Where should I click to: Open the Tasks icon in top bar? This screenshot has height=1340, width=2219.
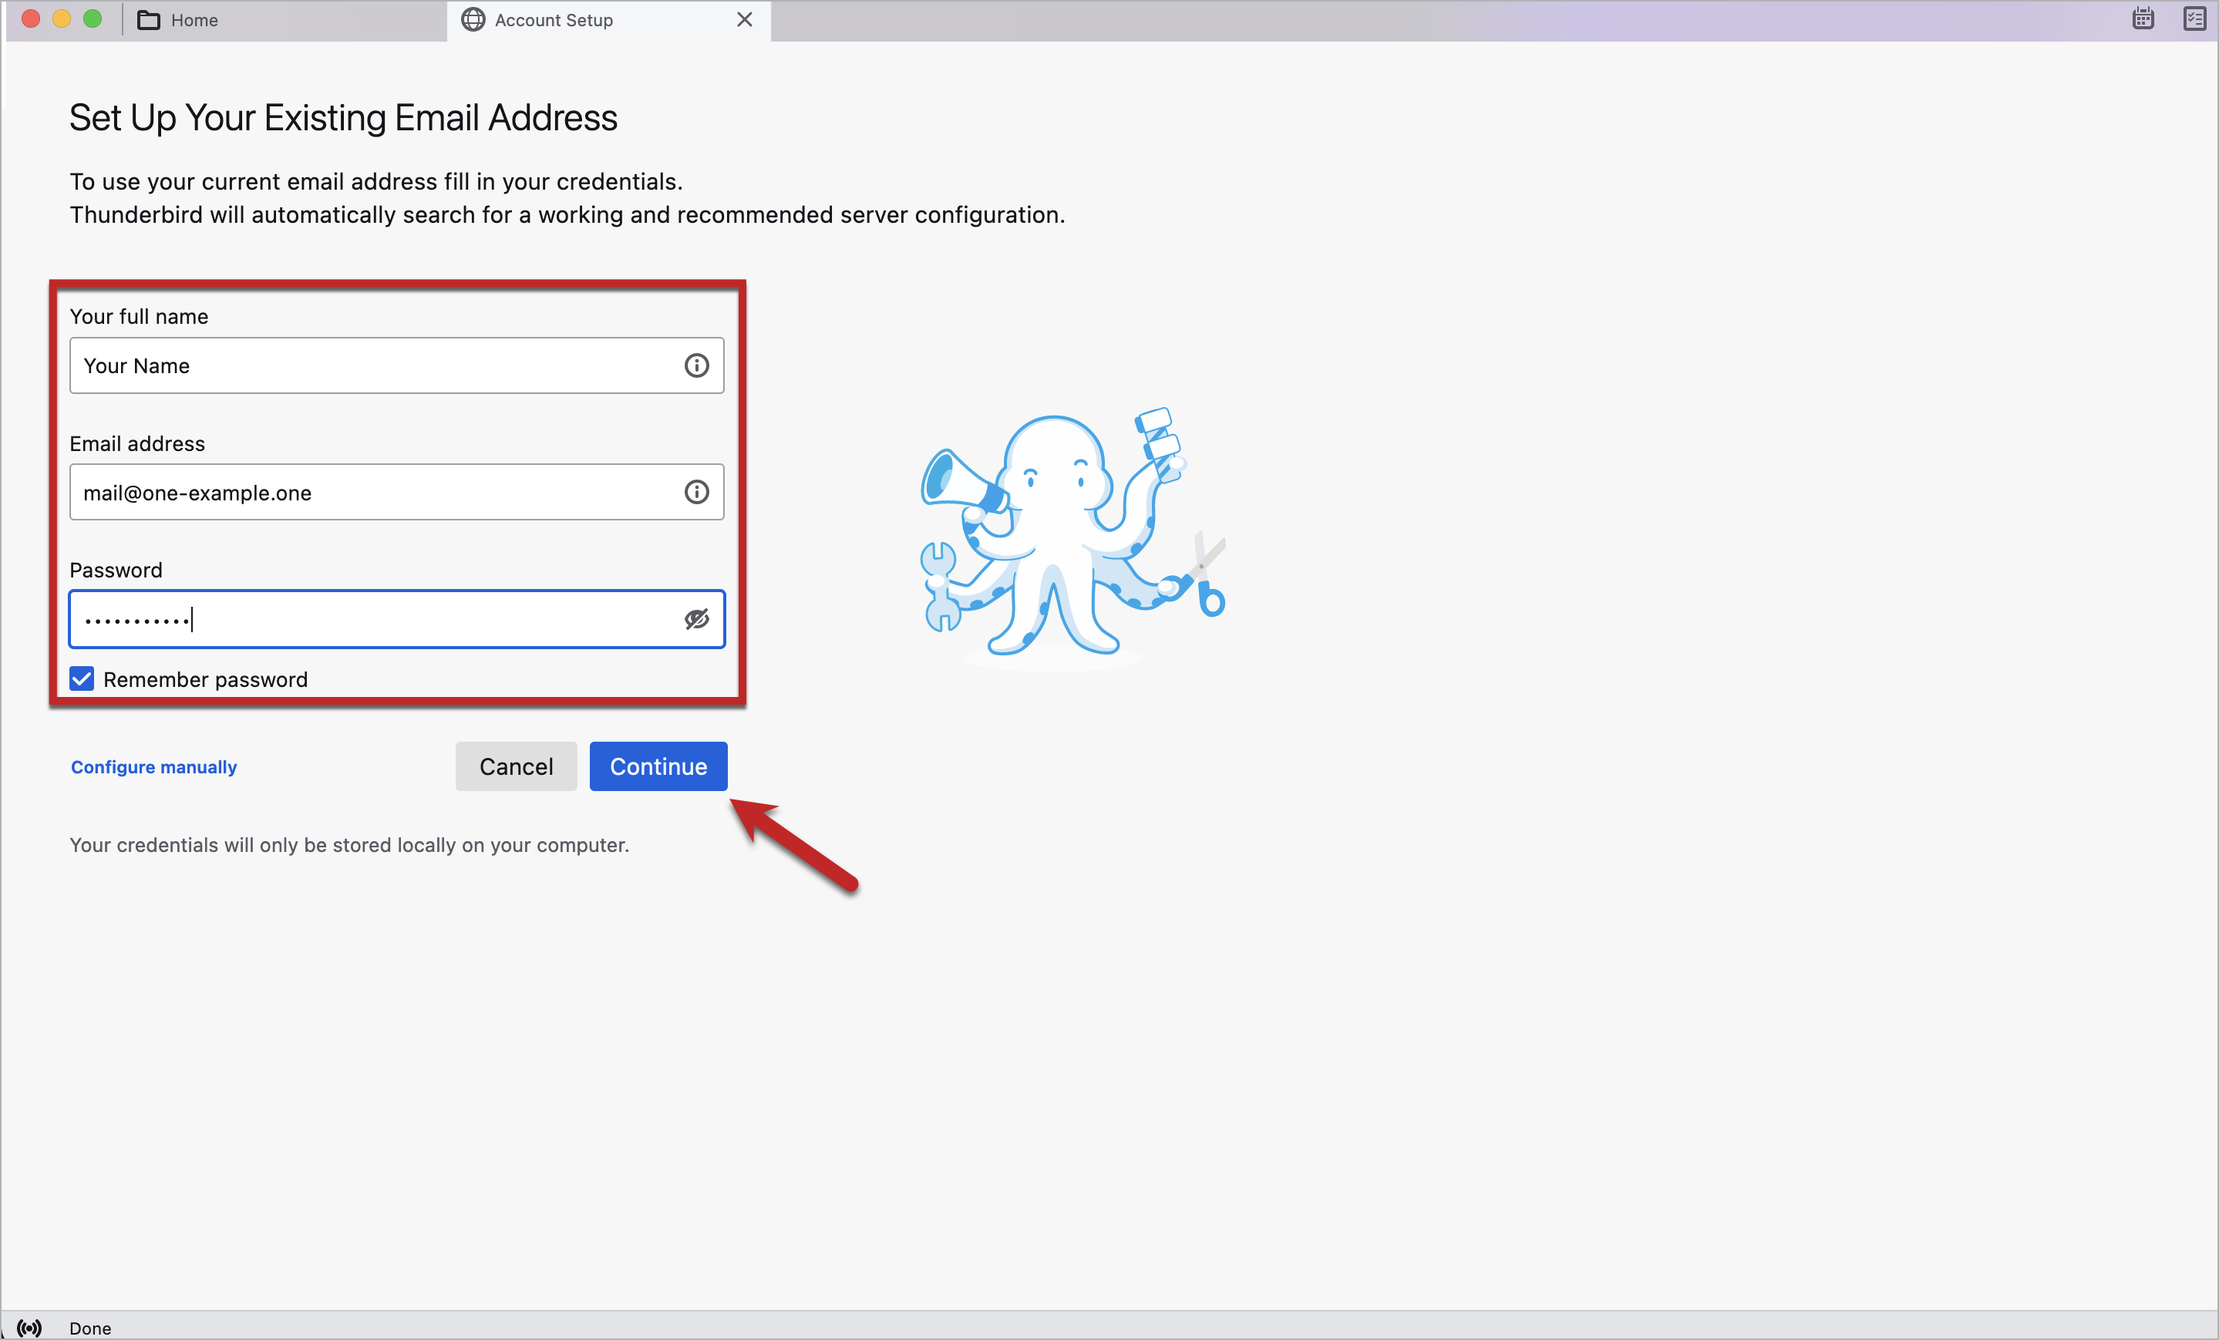2194,19
